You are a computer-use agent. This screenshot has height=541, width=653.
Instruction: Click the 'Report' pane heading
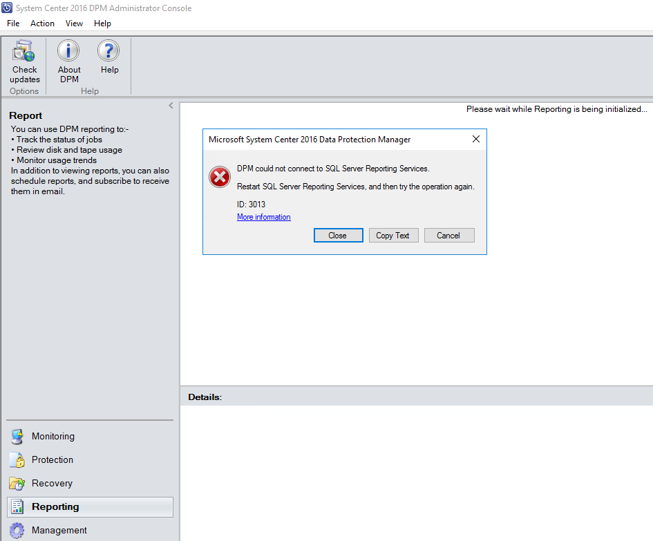tap(26, 116)
